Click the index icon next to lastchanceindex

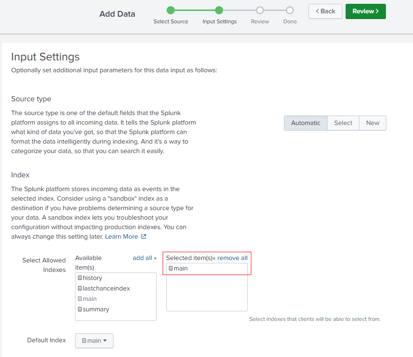(80, 289)
